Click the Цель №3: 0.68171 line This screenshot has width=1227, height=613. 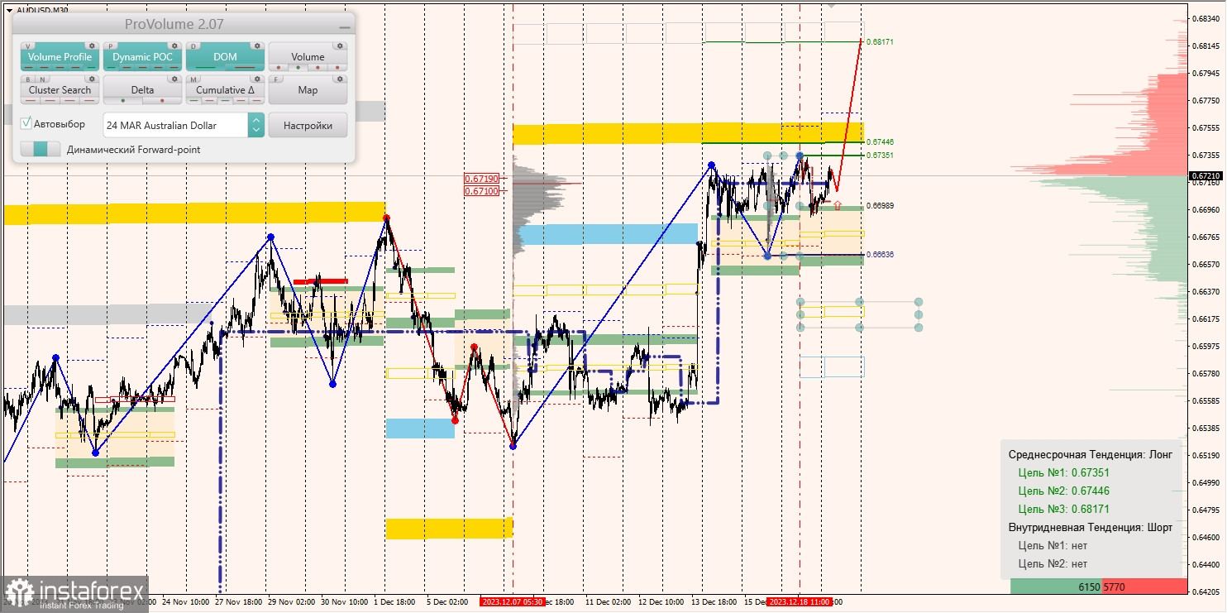coord(1064,510)
